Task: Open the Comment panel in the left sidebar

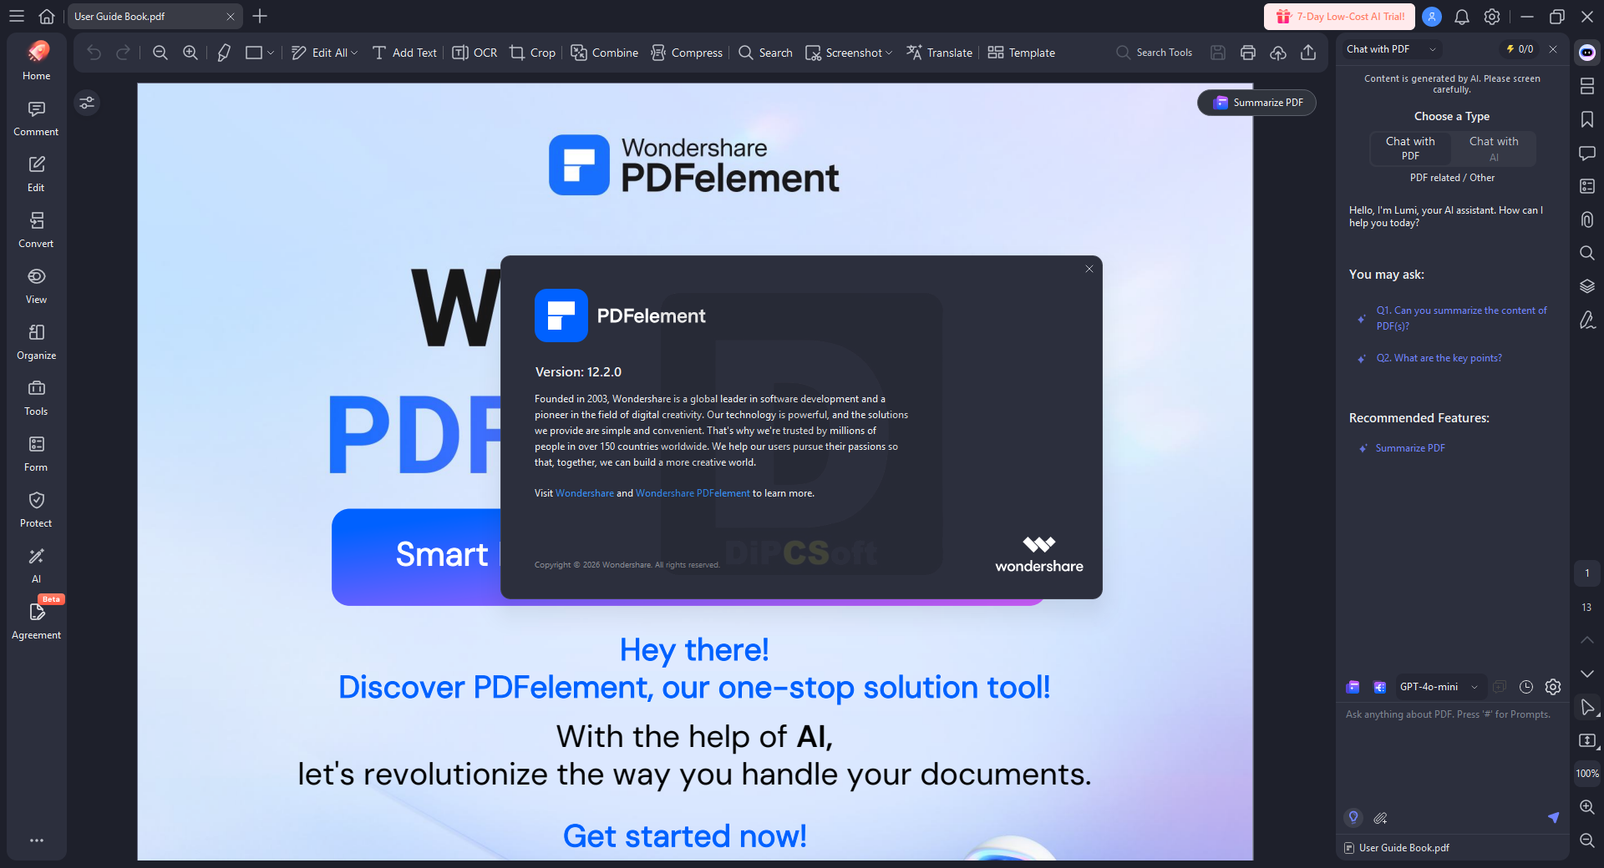Action: coord(36,119)
